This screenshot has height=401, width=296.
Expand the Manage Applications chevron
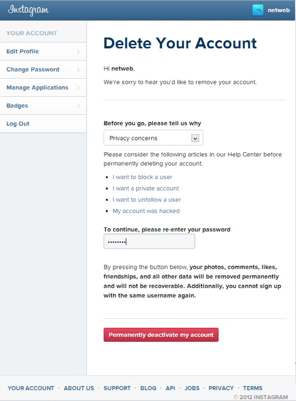pos(79,87)
